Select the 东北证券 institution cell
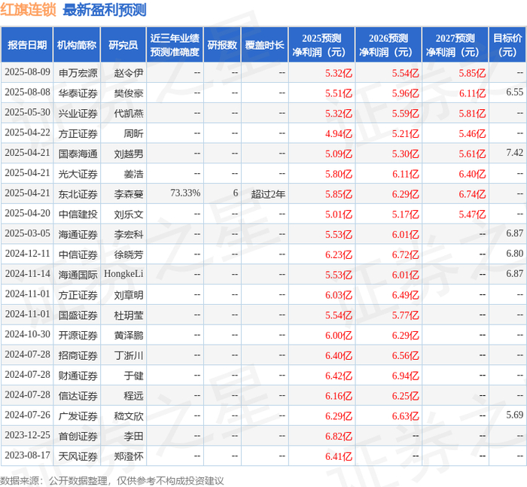 point(78,194)
